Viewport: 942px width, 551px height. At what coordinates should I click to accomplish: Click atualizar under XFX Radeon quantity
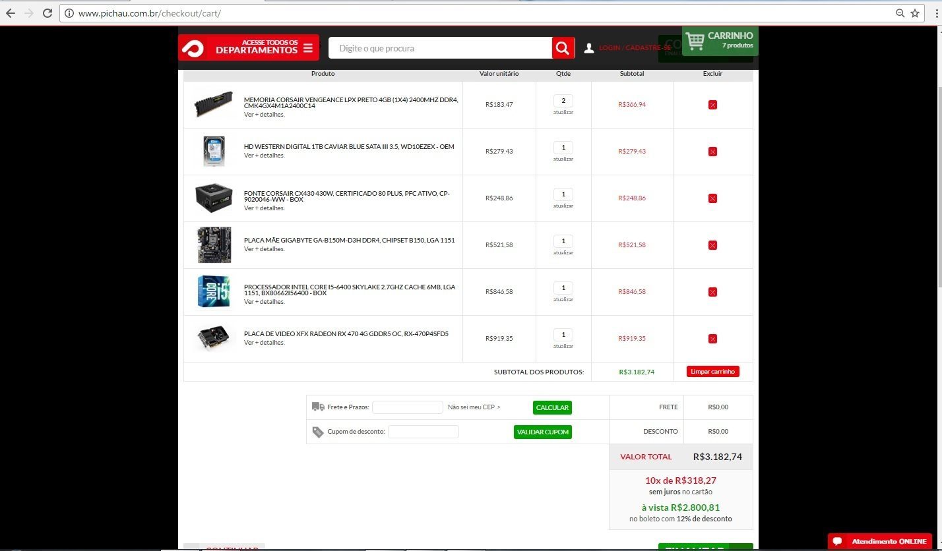coord(563,346)
